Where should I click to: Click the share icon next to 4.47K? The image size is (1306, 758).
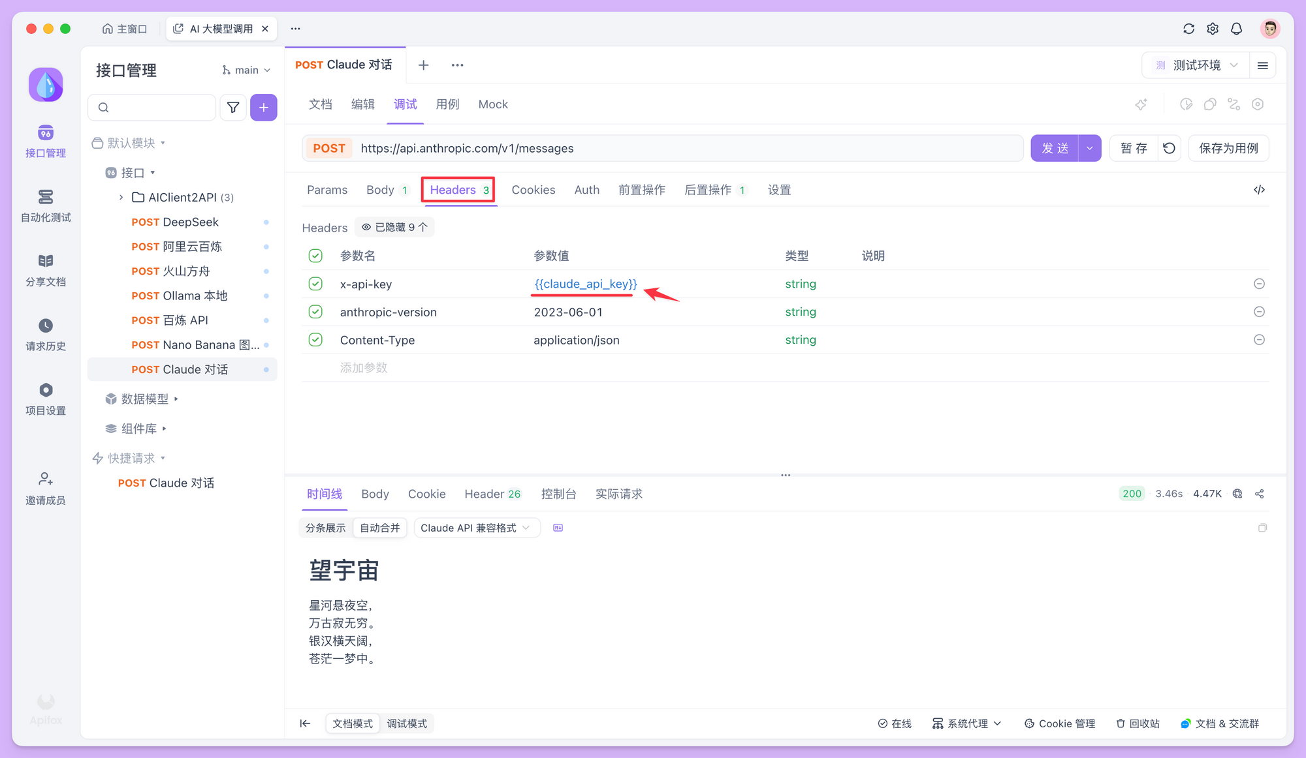click(1260, 494)
